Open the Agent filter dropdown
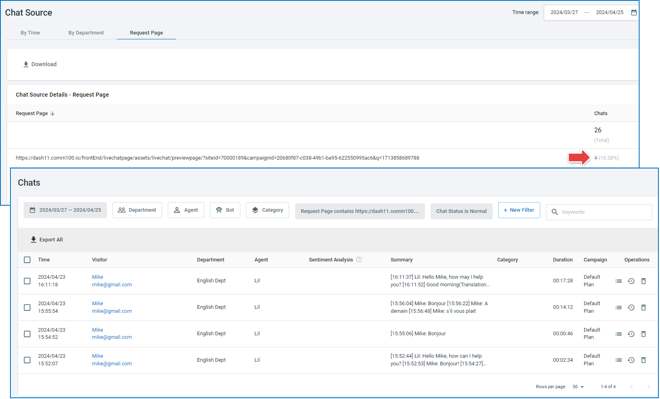660x399 pixels. click(186, 210)
